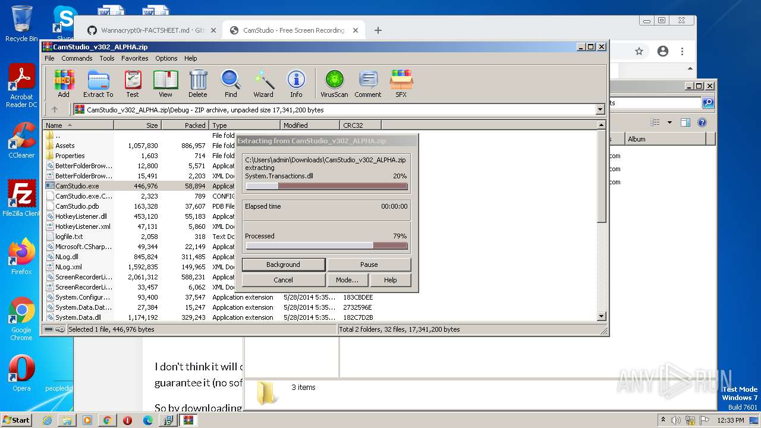Click the Start button
The width and height of the screenshot is (761, 428).
tap(16, 420)
